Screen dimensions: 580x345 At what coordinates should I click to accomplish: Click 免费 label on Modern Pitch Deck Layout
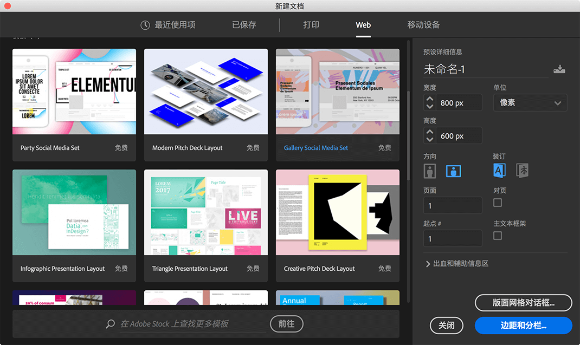tap(253, 148)
